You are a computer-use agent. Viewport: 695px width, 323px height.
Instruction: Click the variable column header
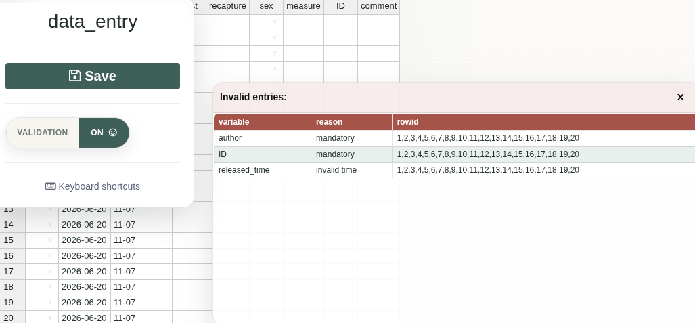tap(263, 122)
